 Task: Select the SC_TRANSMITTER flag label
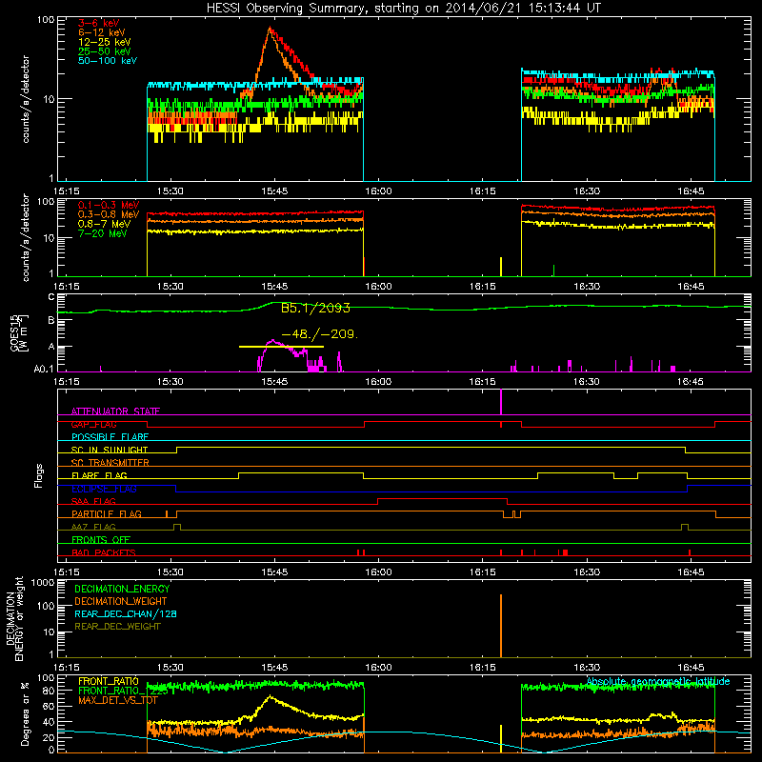[x=110, y=463]
